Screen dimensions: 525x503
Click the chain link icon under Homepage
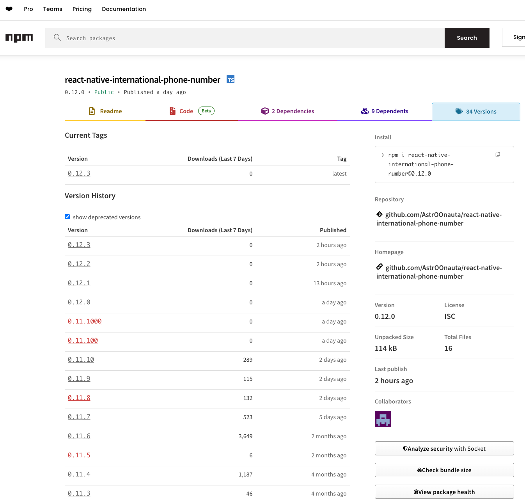[x=380, y=267]
